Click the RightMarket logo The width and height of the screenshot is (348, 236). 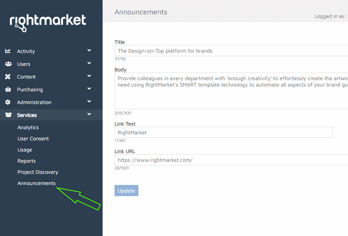48,22
